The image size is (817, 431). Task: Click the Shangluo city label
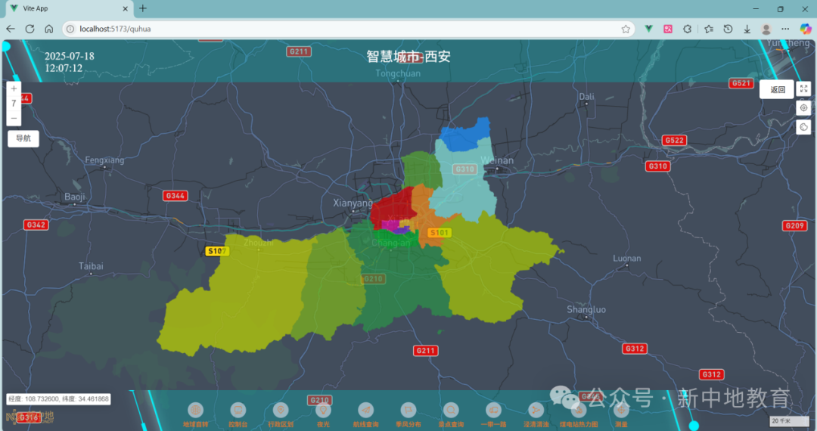click(x=586, y=310)
